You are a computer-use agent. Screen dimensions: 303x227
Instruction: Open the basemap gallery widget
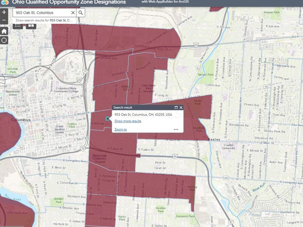coord(31,26)
